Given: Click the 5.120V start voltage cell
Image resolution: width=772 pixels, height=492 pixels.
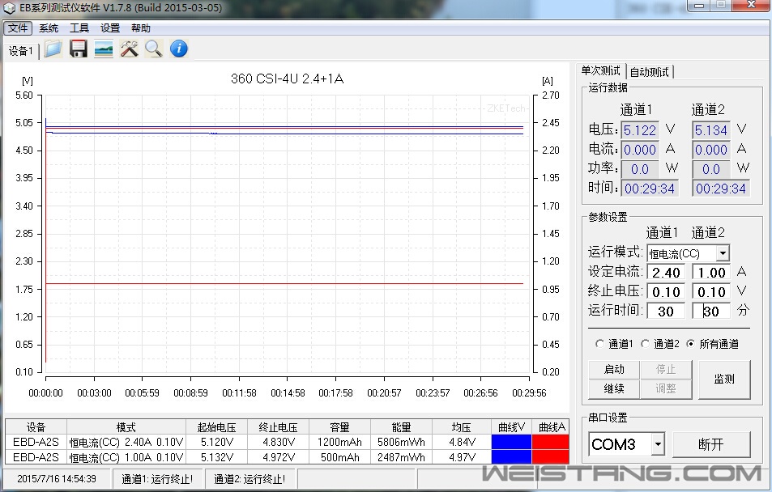Looking at the screenshot, I should point(216,442).
